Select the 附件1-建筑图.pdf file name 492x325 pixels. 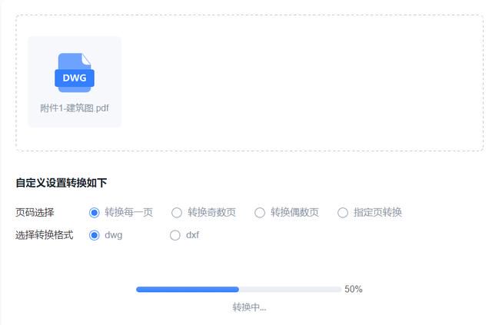pos(75,108)
